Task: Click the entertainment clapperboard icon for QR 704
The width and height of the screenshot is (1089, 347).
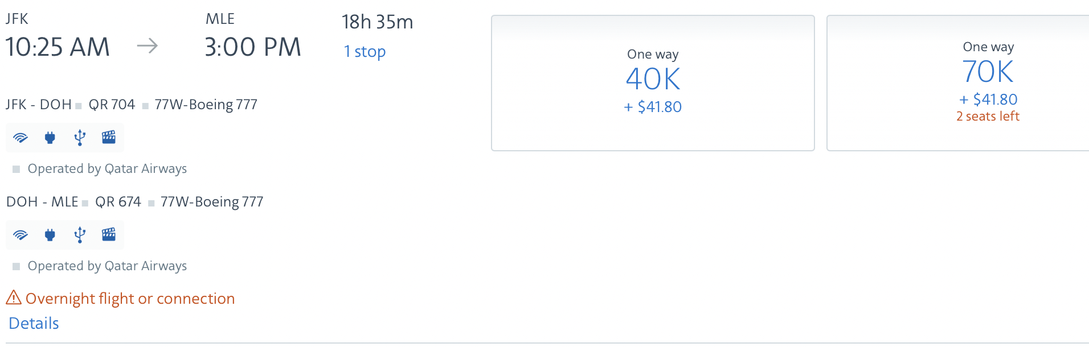Action: 109,137
